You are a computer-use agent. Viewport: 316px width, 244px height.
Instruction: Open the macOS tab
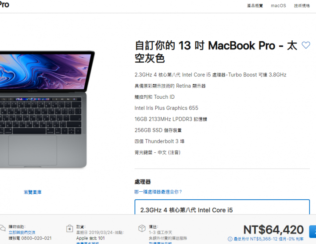278,6
